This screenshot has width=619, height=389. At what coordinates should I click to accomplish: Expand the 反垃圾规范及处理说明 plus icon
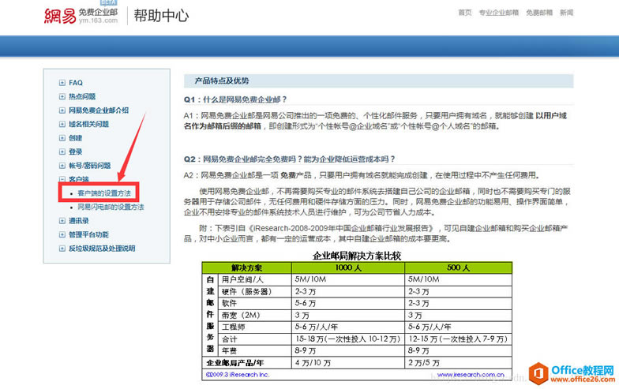click(62, 249)
